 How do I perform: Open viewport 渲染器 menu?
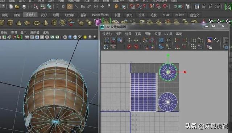(x=35, y=32)
